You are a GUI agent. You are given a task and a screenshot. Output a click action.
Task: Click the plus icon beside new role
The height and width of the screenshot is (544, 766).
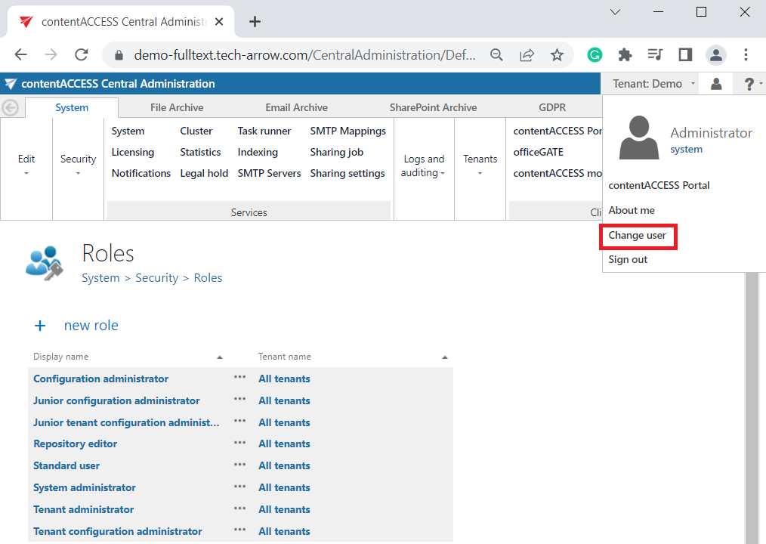click(40, 326)
